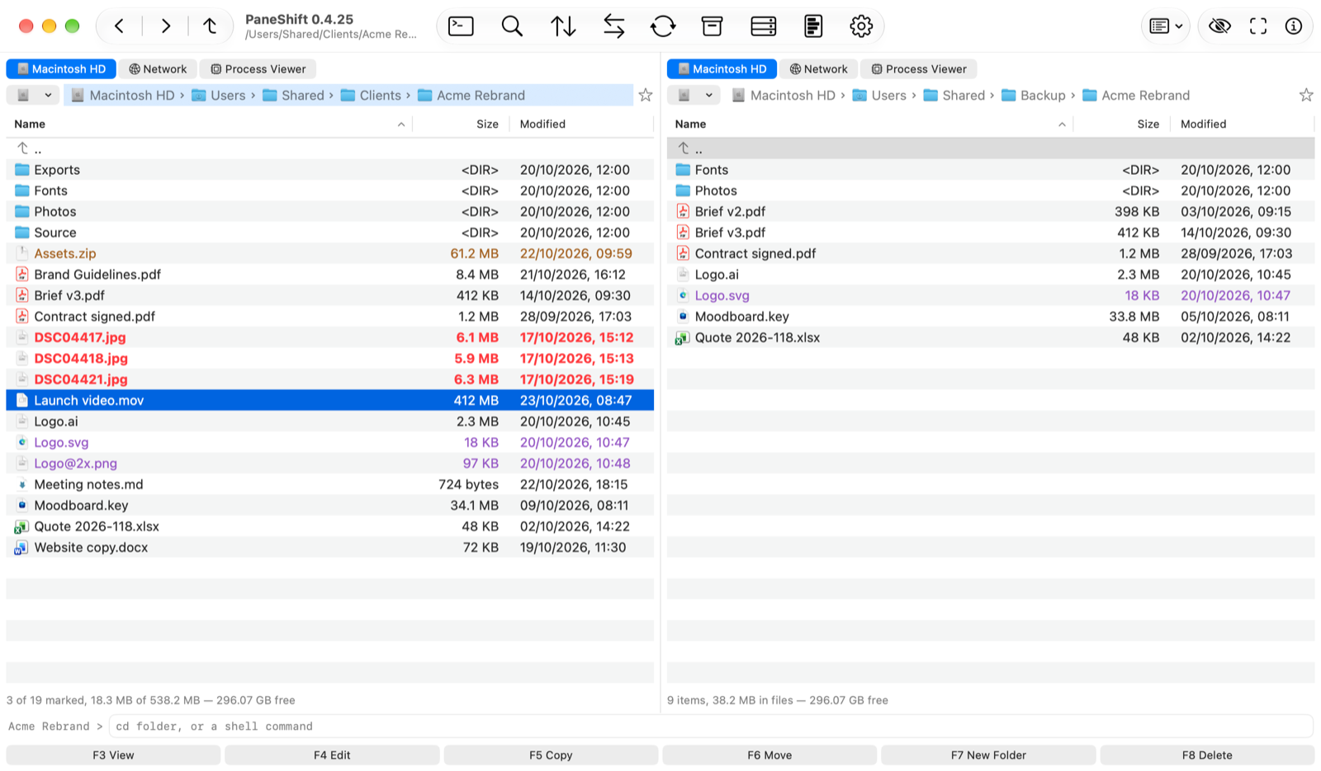1321x771 pixels.
Task: Click F8 Delete button
Action: [1207, 755]
